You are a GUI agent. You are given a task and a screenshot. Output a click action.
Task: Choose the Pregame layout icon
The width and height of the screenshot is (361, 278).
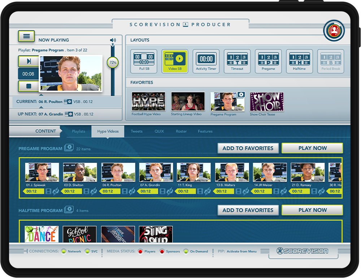268,61
